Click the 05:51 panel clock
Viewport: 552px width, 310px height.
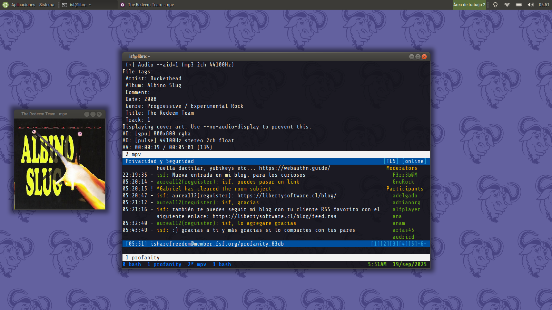coord(544,5)
